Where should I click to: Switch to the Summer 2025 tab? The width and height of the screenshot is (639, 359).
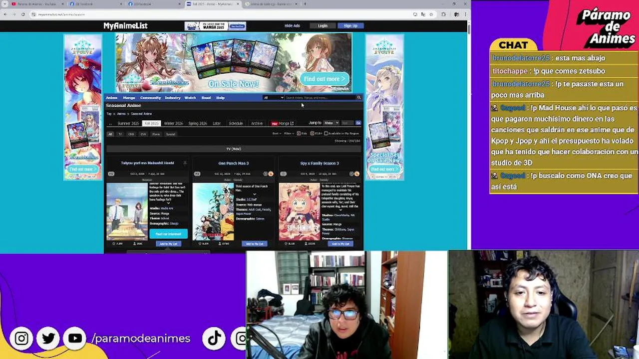[128, 123]
